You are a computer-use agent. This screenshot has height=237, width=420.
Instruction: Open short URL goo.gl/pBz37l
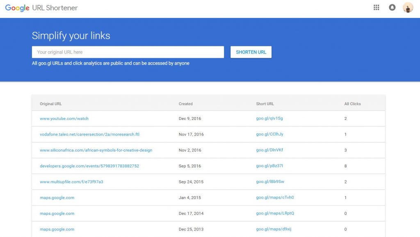coord(269,166)
